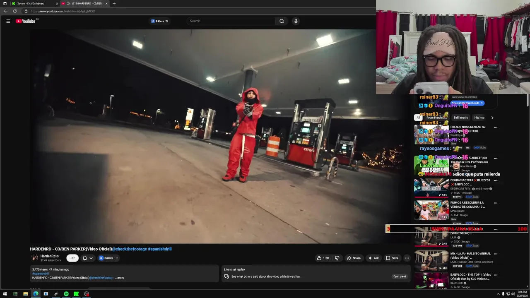This screenshot has width=530, height=298.
Task: Click into the YouTube search field
Action: [231, 21]
